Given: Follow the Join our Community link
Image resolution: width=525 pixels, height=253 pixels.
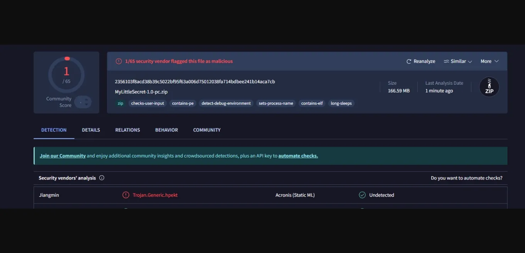Looking at the screenshot, I should click(x=63, y=156).
